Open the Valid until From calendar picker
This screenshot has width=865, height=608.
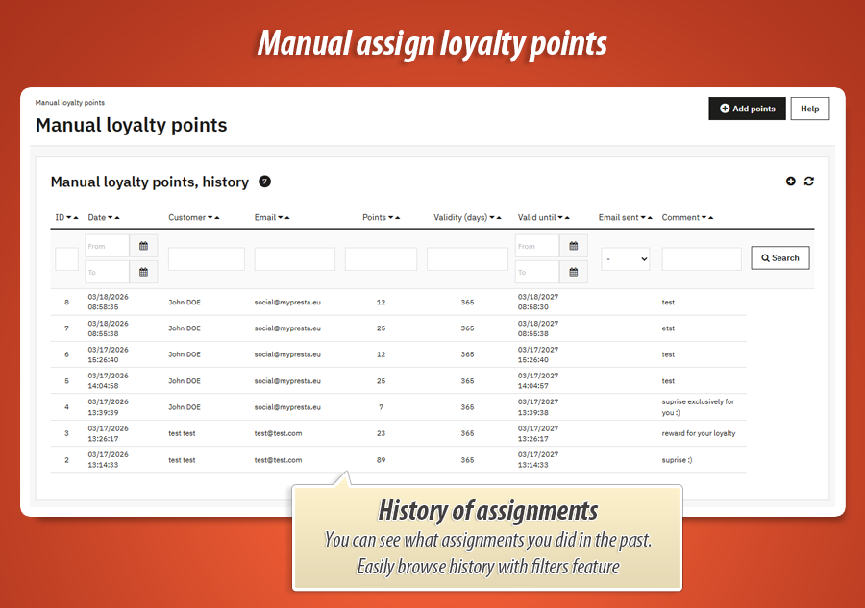[x=574, y=246]
